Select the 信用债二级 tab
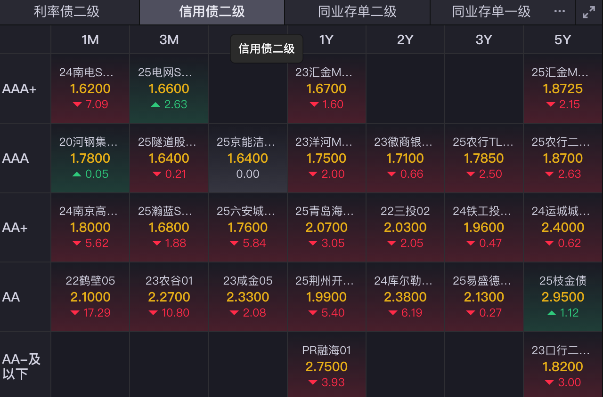The image size is (603, 397). pyautogui.click(x=212, y=12)
